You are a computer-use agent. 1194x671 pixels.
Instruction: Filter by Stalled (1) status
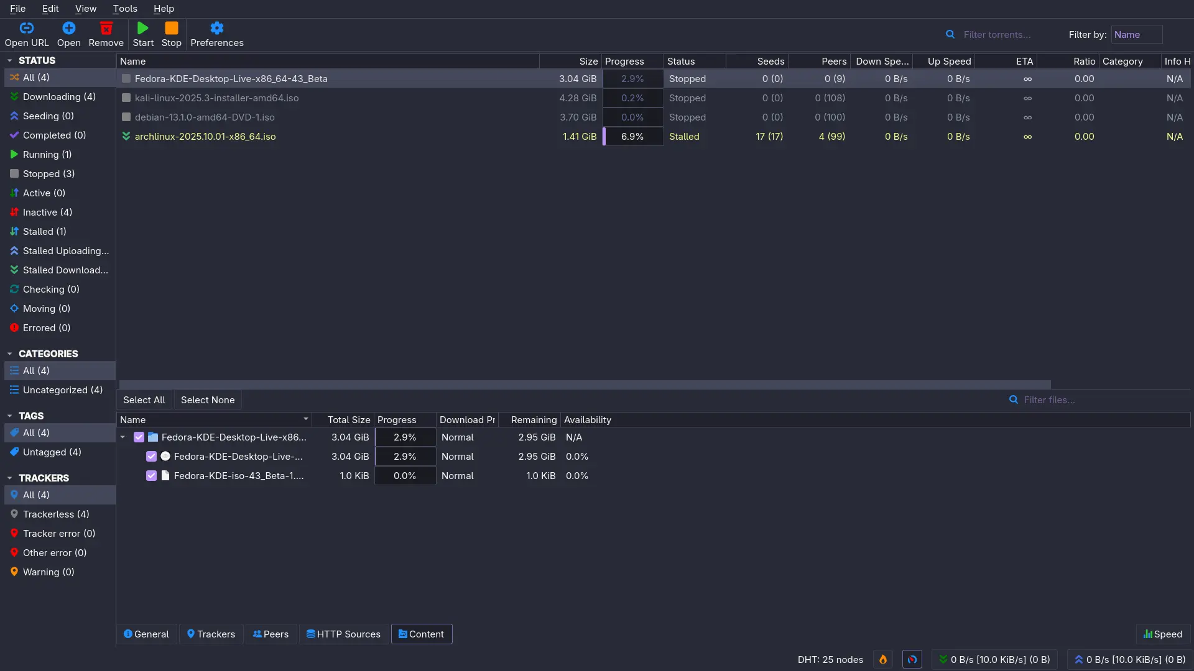tap(60, 232)
